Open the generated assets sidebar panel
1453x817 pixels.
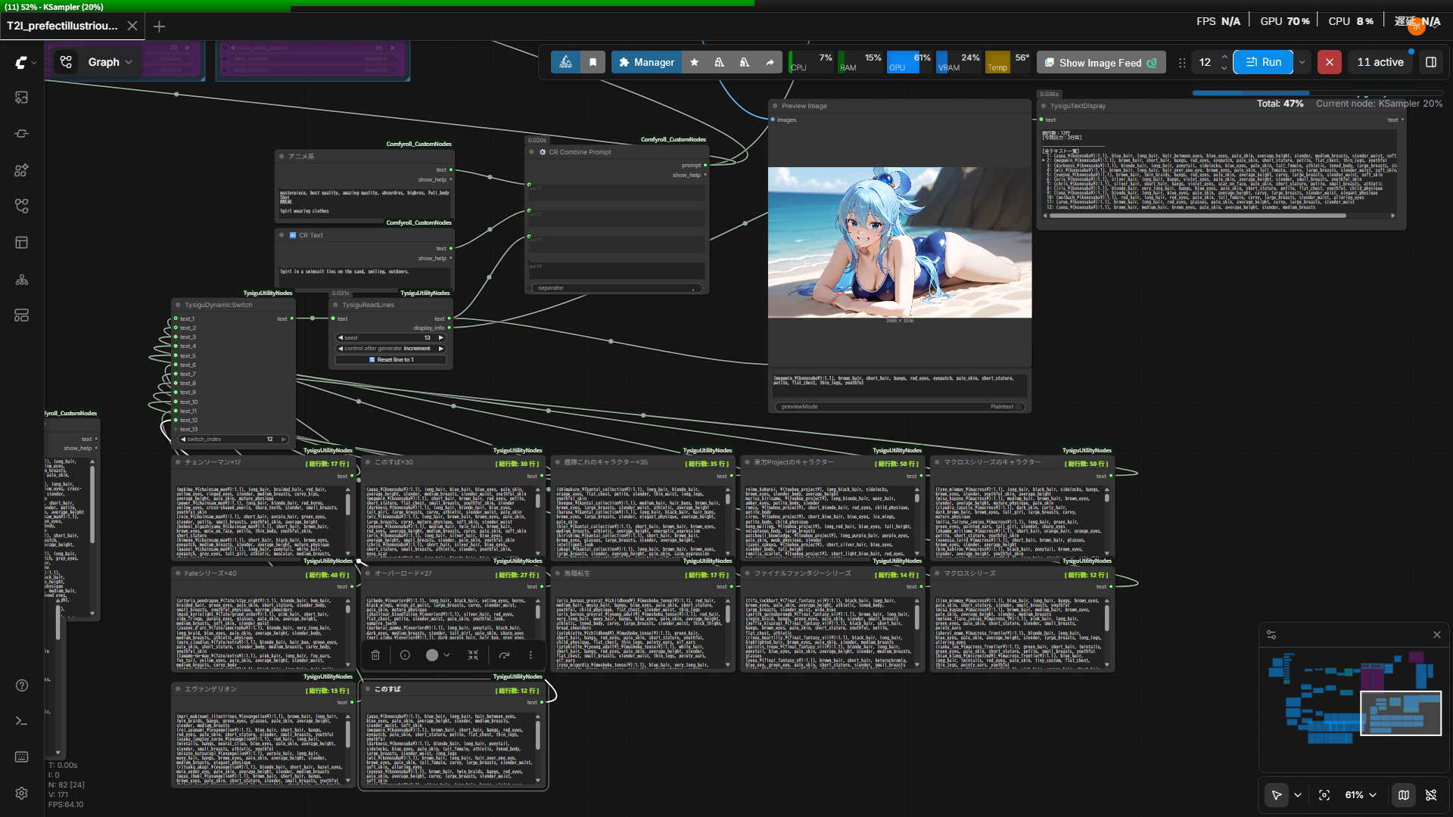tap(21, 98)
